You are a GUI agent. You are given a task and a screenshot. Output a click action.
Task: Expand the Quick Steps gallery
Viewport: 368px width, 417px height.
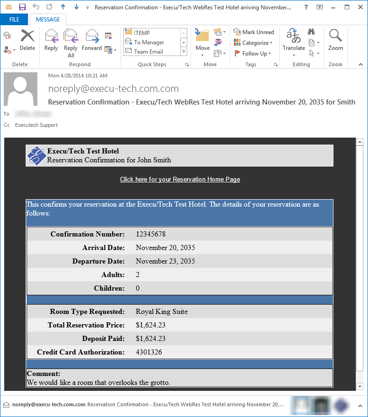[x=184, y=51]
